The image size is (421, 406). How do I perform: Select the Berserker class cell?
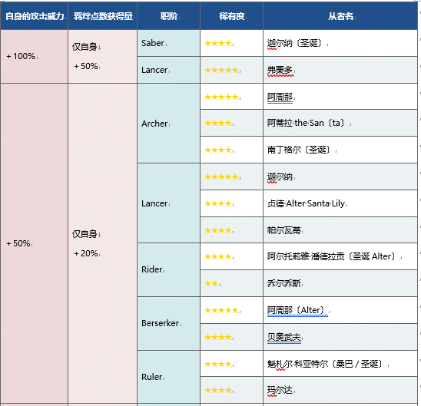[x=168, y=323]
